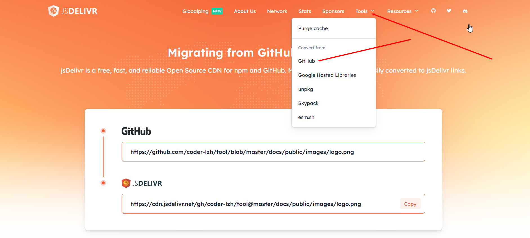Click the jsDelivr logo above the converted link
Viewport: 530px width, 238px height.
tap(142, 183)
